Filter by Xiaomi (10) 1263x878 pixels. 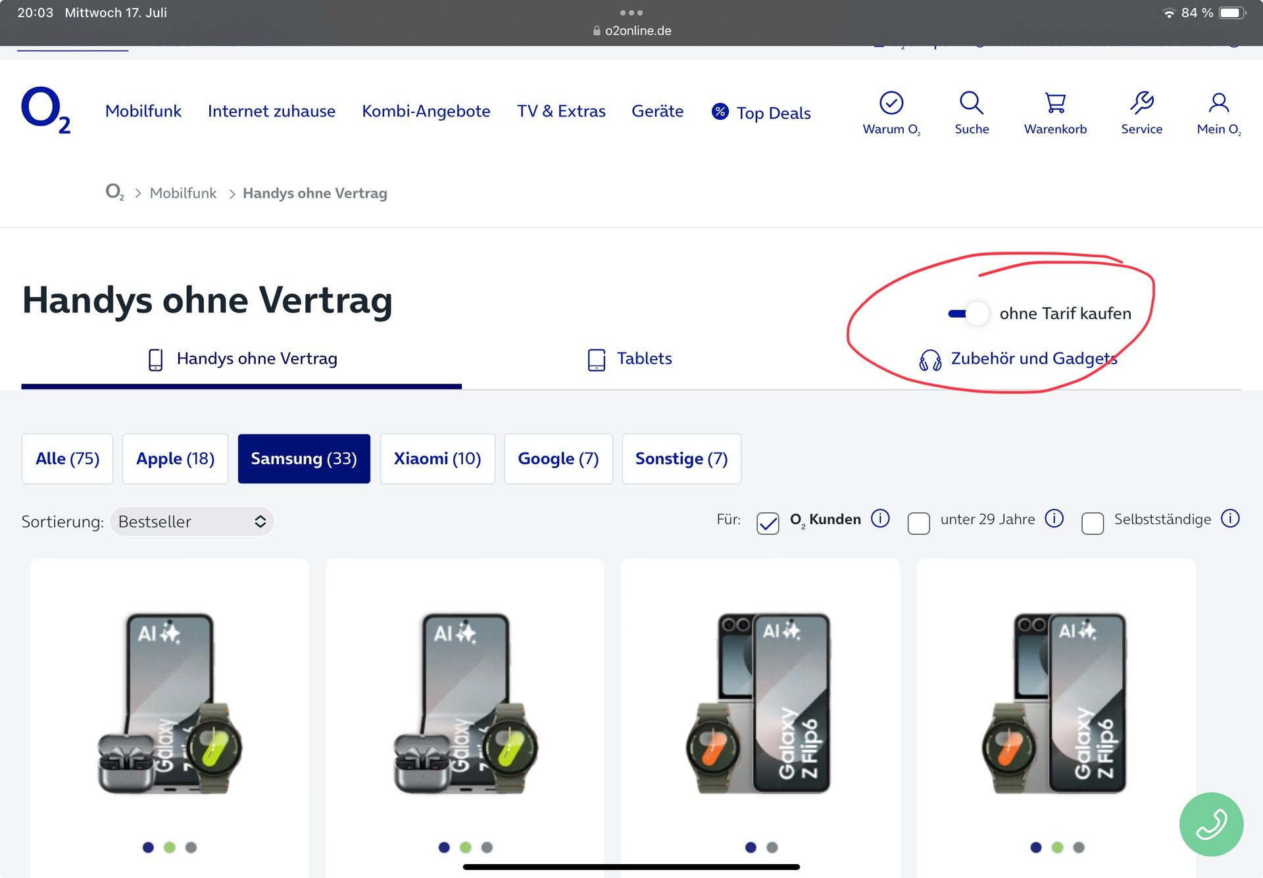coord(437,458)
